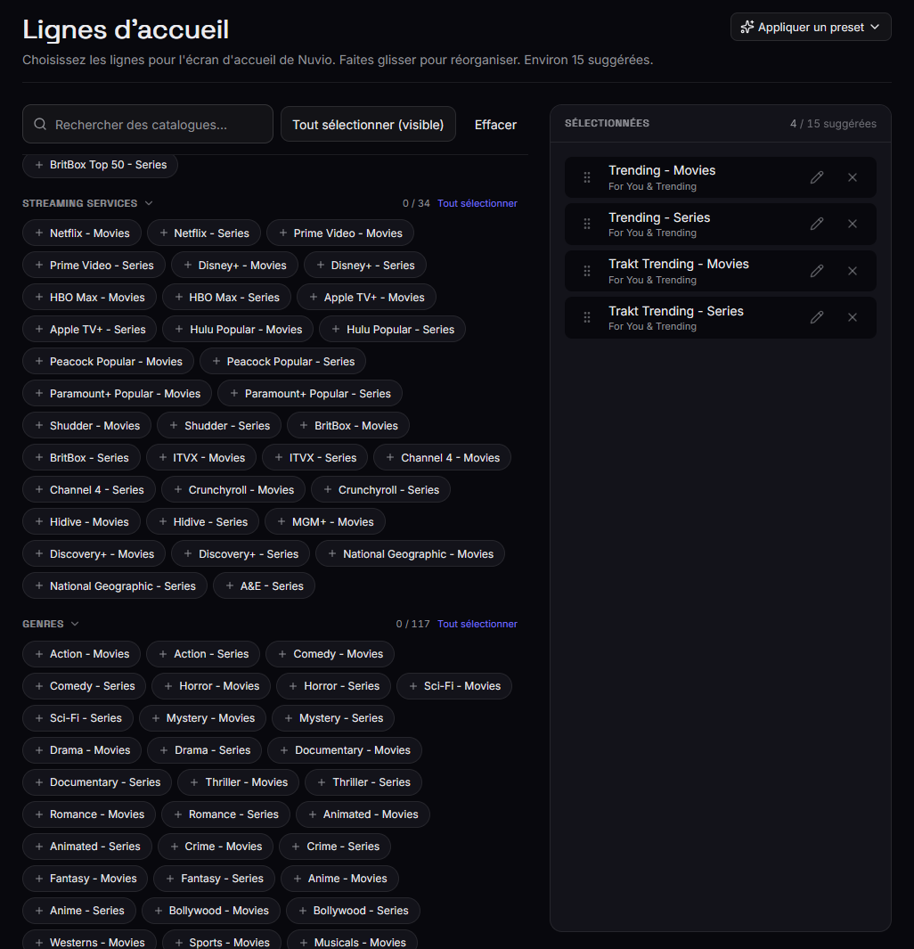Screen dimensions: 914x949
Task: Click plus icon on MGM+ - Movies
Action: click(x=282, y=521)
